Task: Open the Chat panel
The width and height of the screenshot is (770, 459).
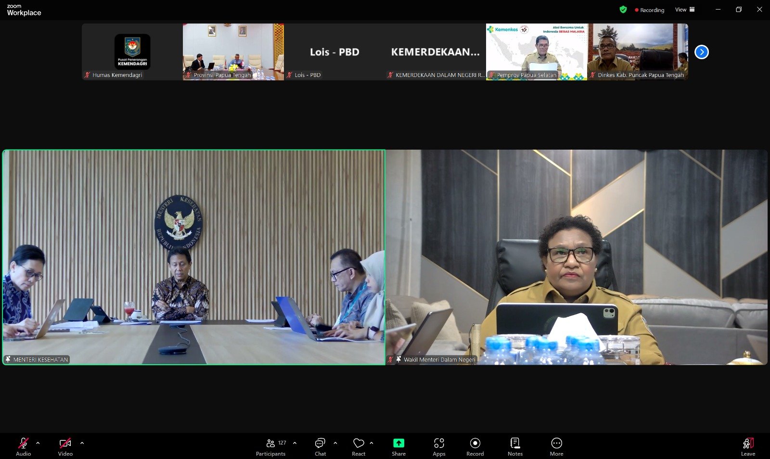Action: click(320, 446)
